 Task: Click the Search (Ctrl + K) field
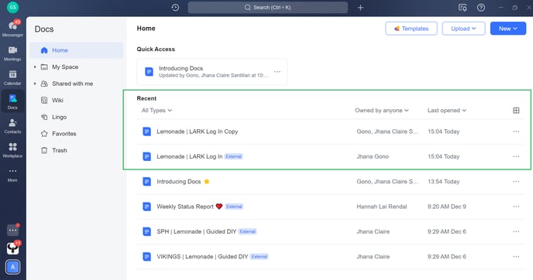click(268, 8)
